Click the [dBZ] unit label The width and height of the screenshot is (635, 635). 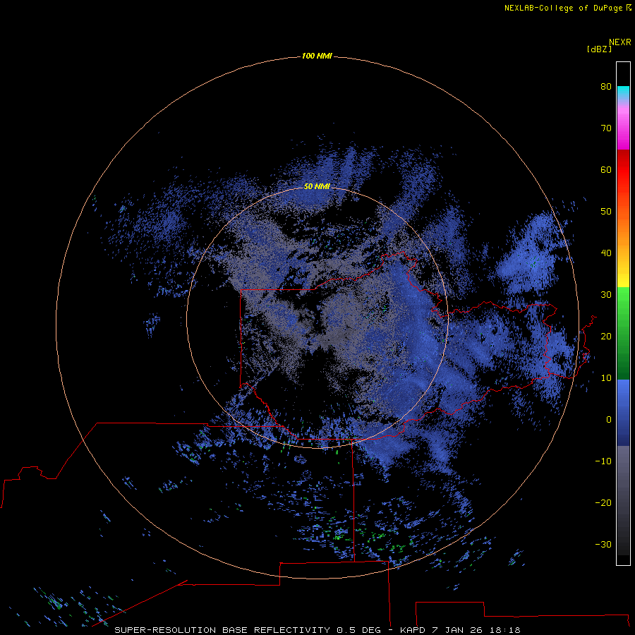point(599,49)
